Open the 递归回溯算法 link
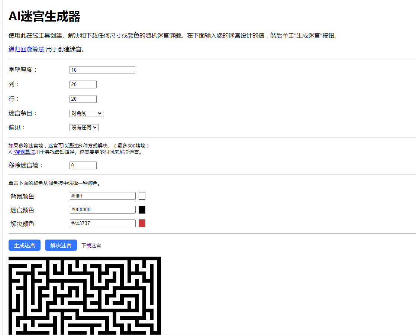This screenshot has width=416, height=335. click(x=26, y=49)
